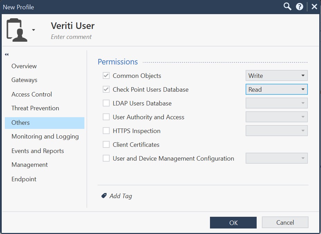Enable the LDAP Users Database checkbox

point(106,103)
